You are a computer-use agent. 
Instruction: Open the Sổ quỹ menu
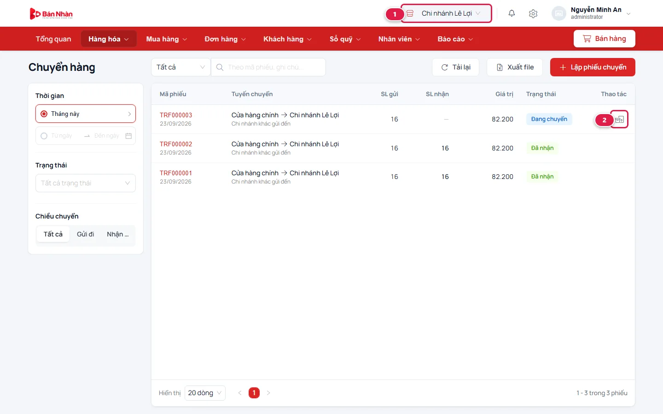coord(345,39)
